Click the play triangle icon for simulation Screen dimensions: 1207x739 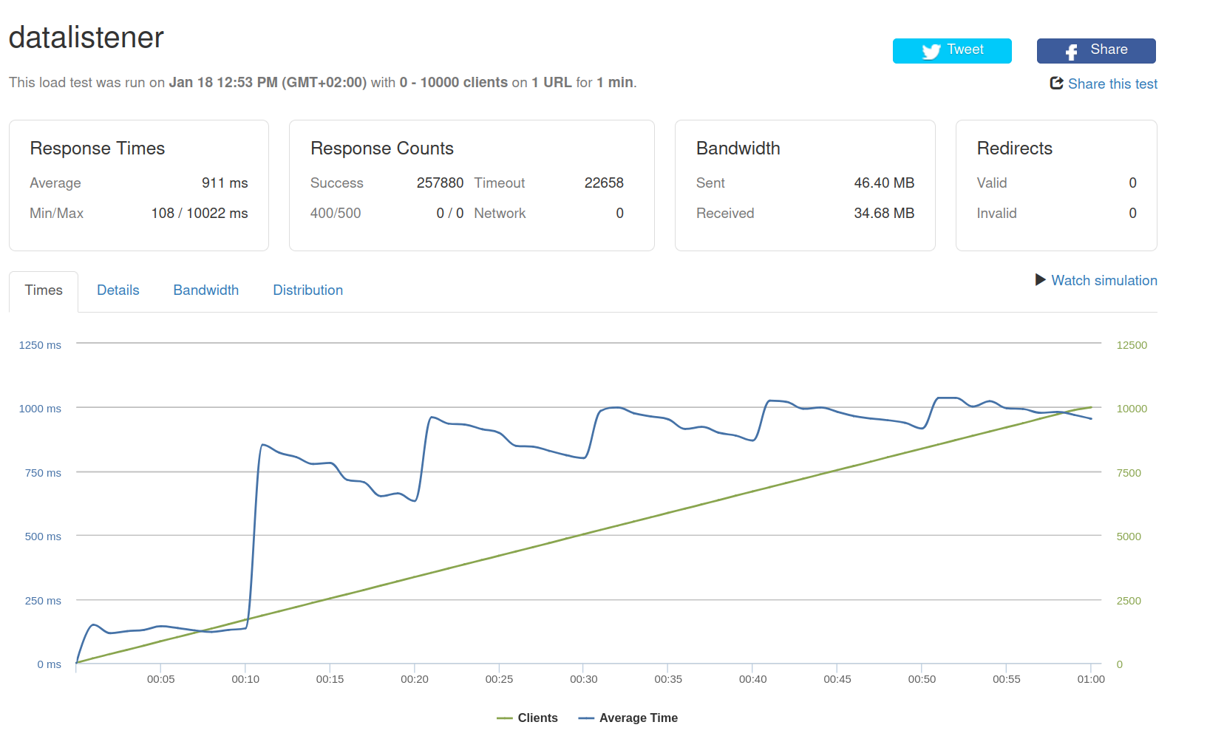pyautogui.click(x=1040, y=280)
